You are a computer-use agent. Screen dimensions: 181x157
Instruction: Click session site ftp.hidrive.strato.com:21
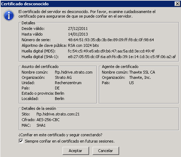point(58,114)
